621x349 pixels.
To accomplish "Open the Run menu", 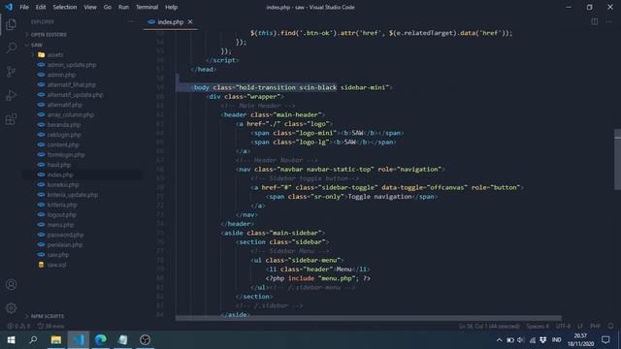I will 123,7.
